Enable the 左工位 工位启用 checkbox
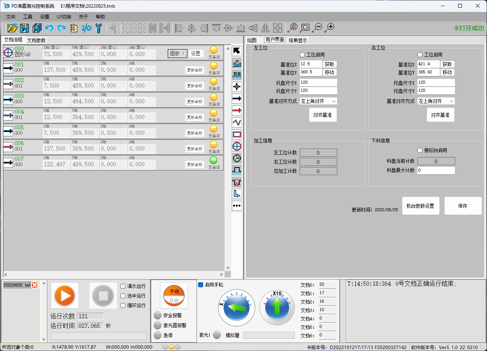 [302, 55]
